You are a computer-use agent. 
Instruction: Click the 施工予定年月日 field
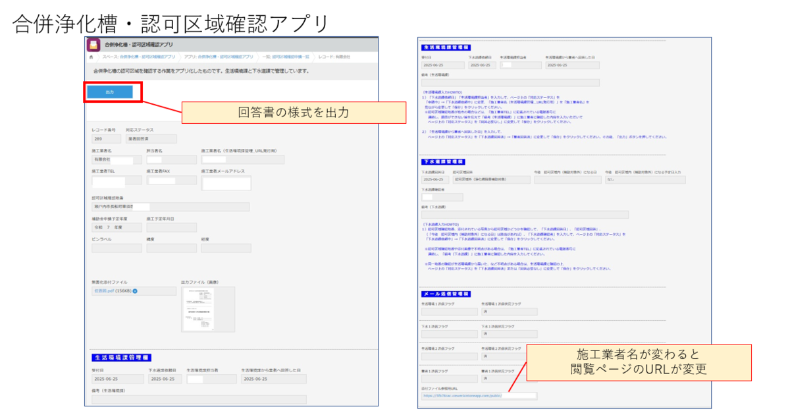[171, 227]
